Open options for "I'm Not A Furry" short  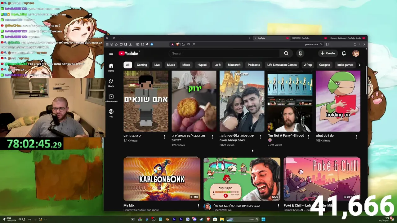(308, 137)
